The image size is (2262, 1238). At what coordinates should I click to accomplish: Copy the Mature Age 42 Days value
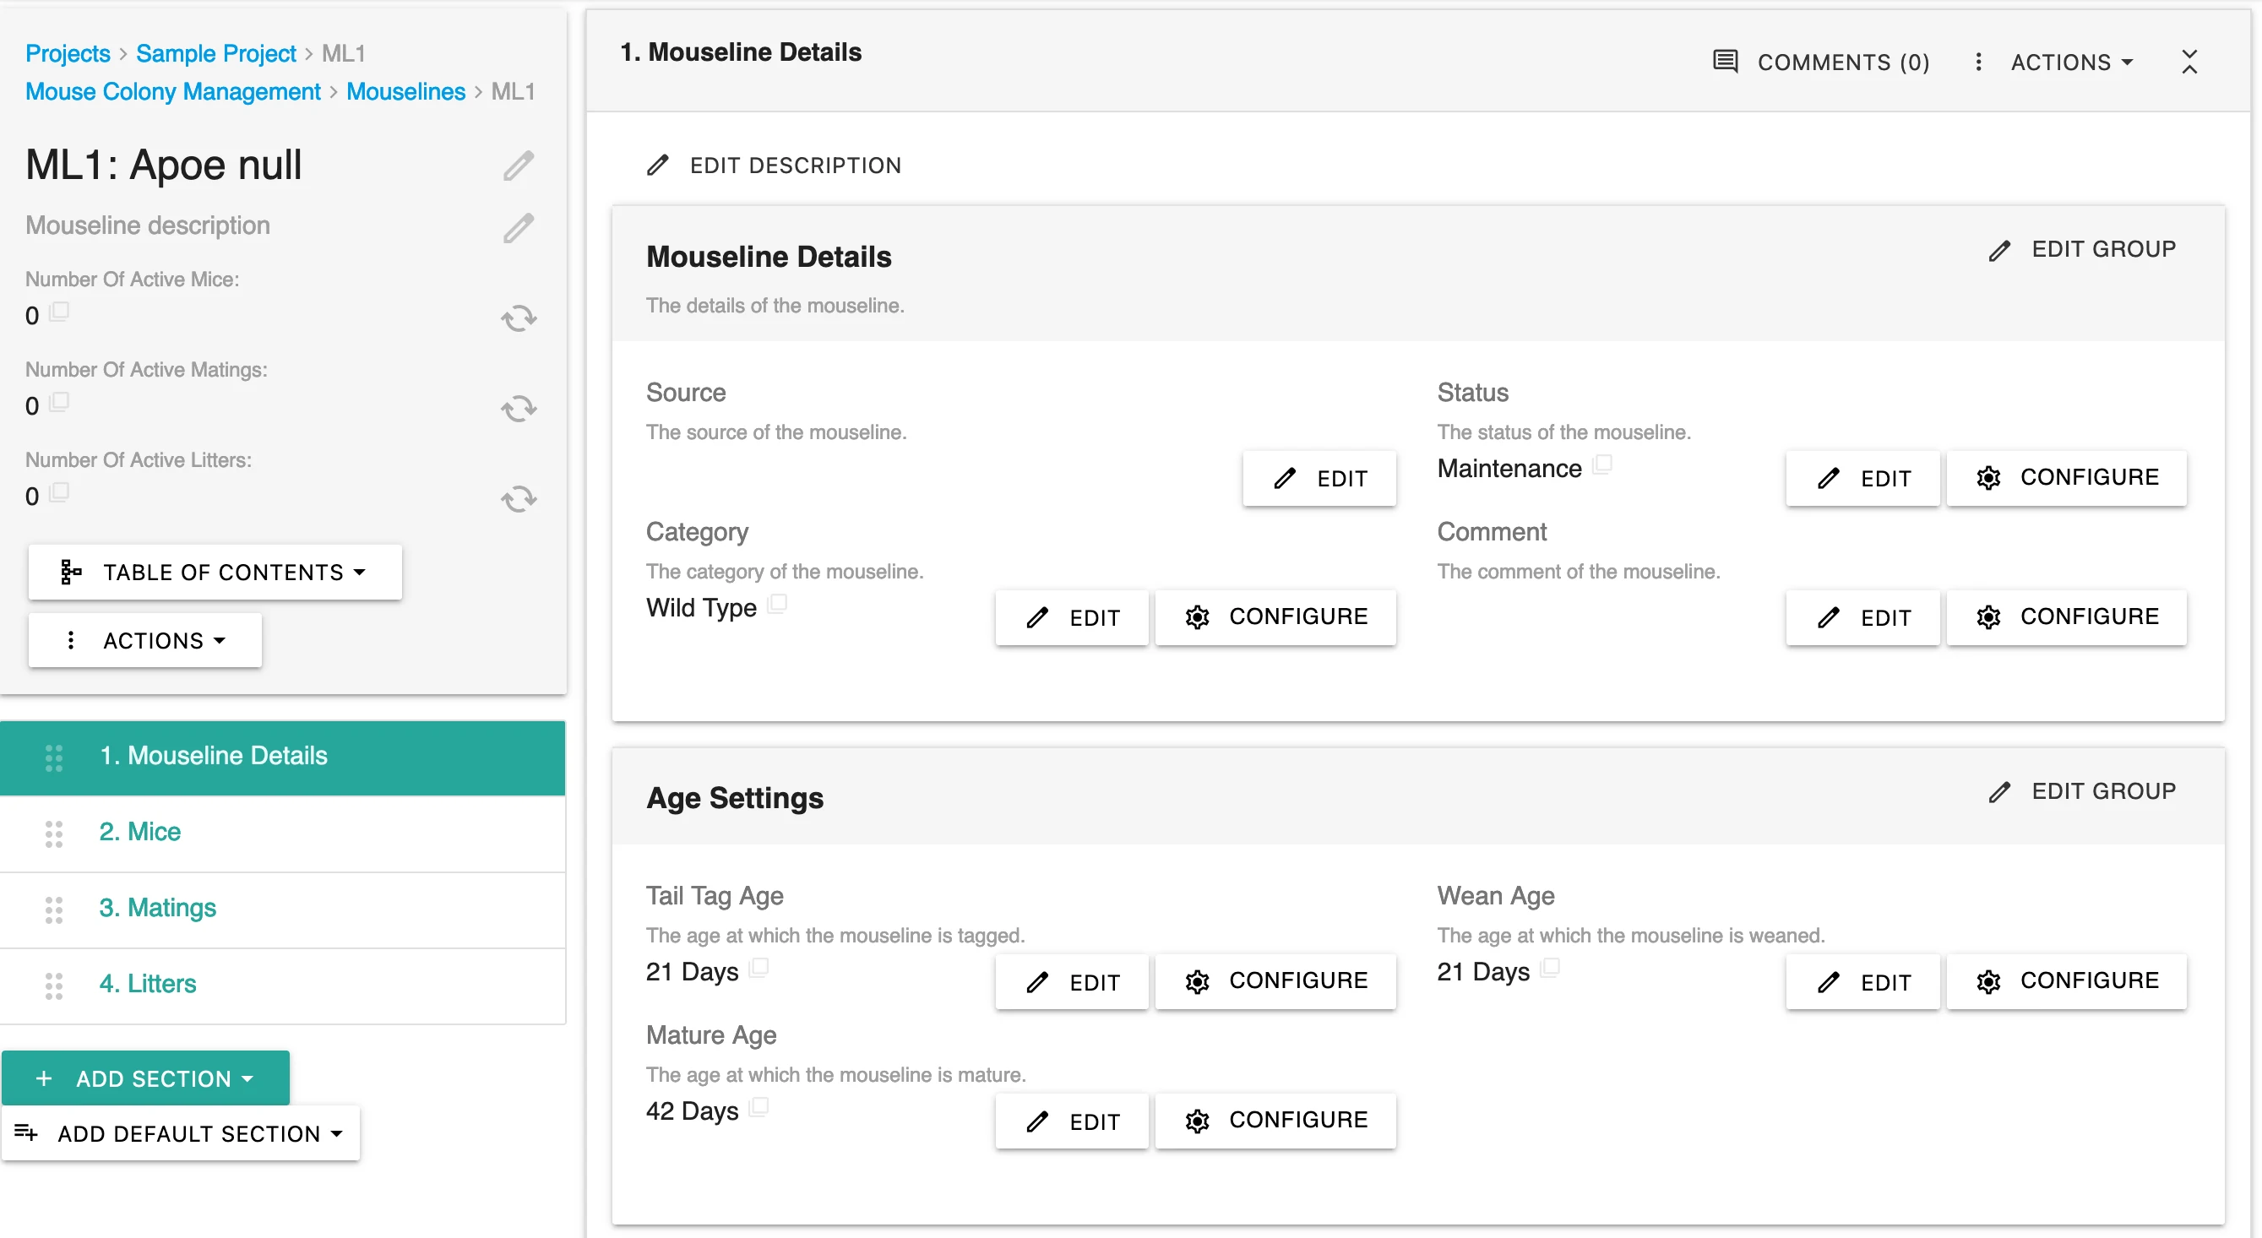click(759, 1106)
